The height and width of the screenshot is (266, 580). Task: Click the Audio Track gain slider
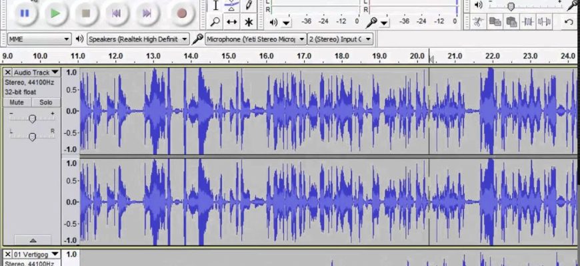coord(32,118)
